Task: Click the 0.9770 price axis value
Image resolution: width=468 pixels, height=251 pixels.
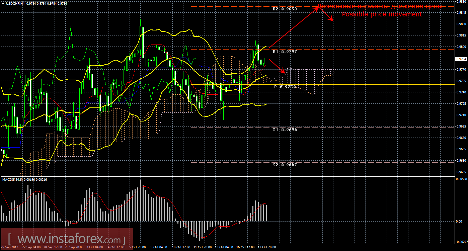Action: coord(461,70)
